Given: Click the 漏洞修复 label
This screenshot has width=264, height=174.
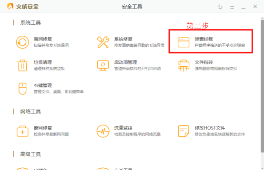Looking at the screenshot, I should (x=43, y=39).
